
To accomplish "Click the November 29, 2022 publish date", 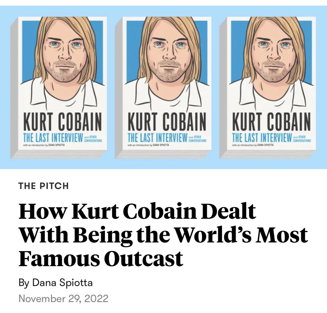I will [x=63, y=298].
